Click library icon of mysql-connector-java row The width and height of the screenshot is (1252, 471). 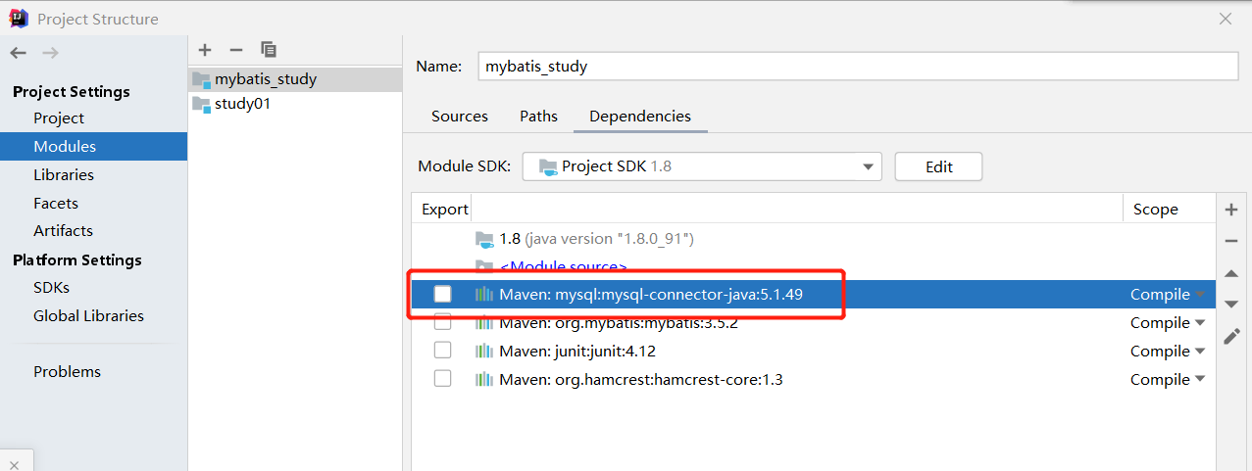tap(484, 294)
